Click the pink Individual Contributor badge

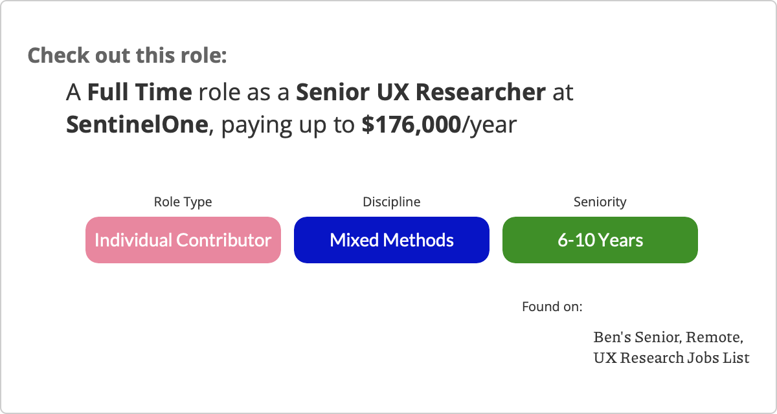[x=183, y=240]
